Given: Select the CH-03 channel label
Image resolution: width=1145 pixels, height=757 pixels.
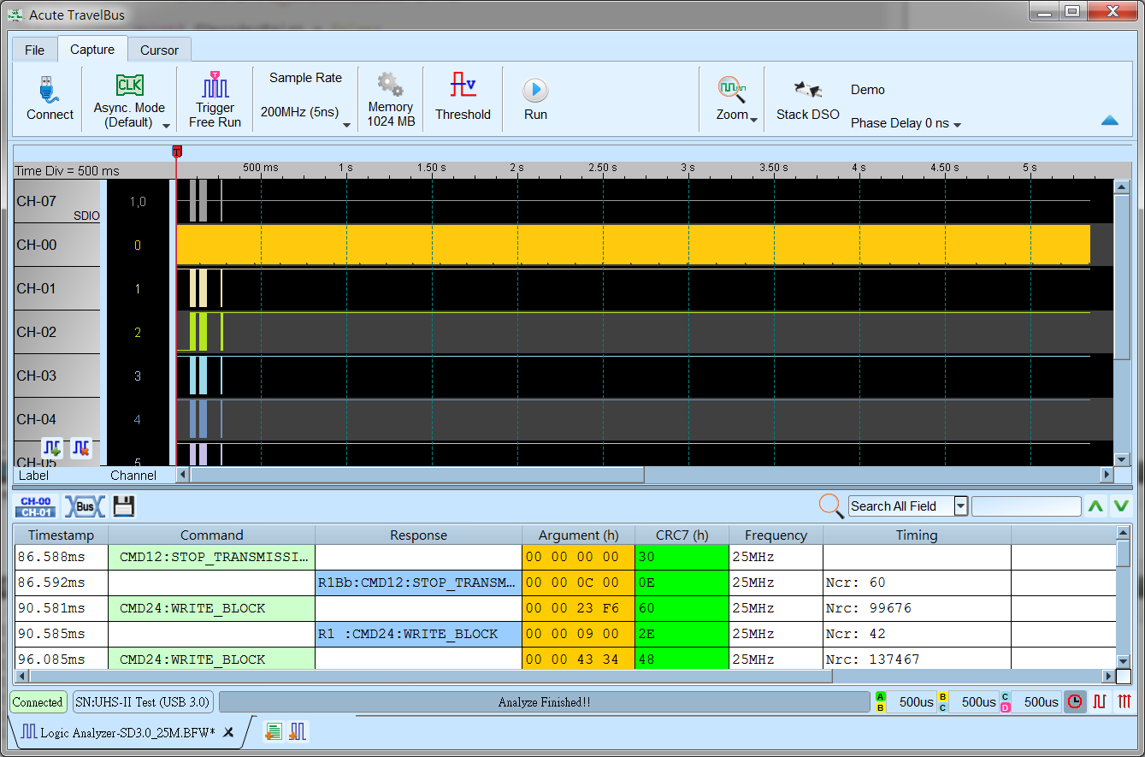Looking at the screenshot, I should click(57, 376).
